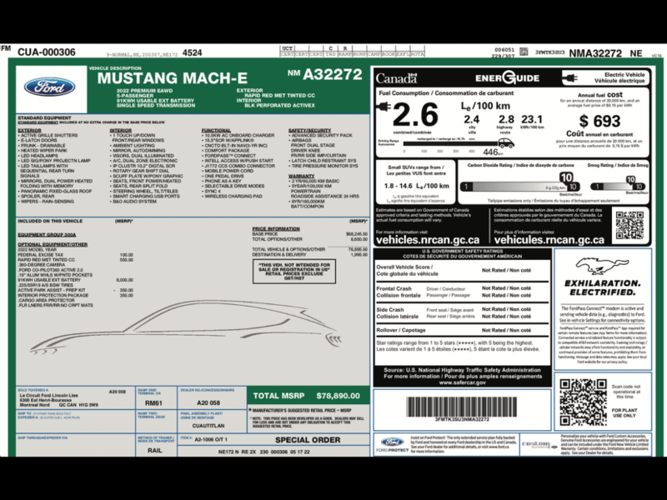The image size is (667, 500).
Task: Click the $ 693 annual fuel cost
Action: tap(599, 121)
